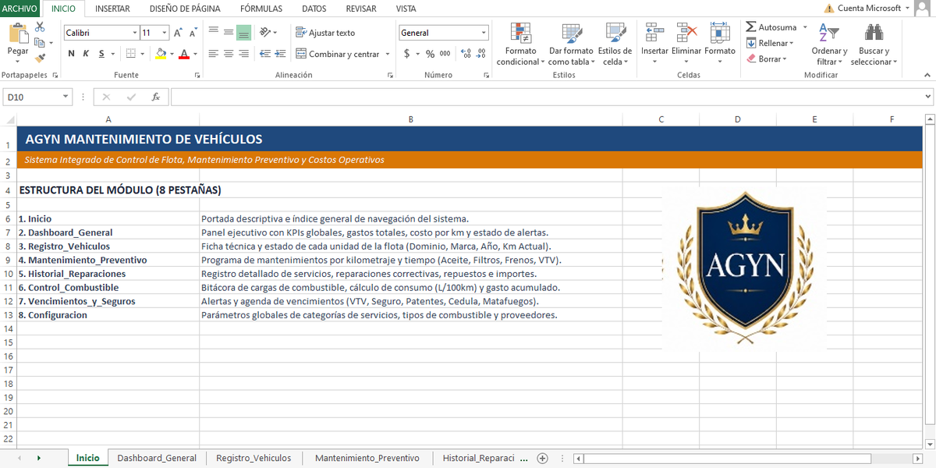The height and width of the screenshot is (468, 936).
Task: Toggle underline S formatting
Action: [101, 54]
